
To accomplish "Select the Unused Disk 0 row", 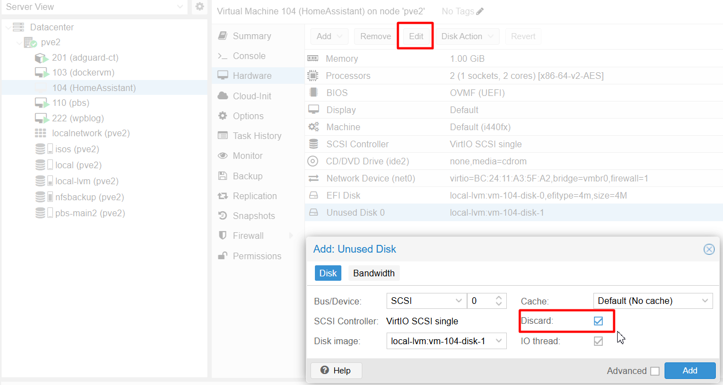I will point(513,212).
